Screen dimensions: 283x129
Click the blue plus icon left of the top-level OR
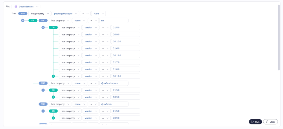(23, 20)
